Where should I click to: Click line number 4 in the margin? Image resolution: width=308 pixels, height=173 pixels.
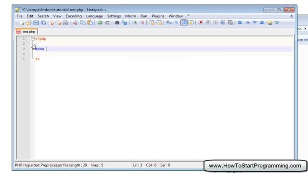[24, 54]
